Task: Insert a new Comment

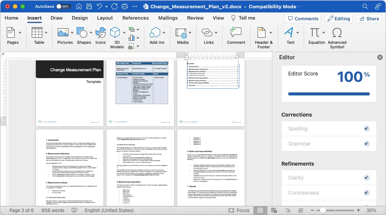Action: (x=236, y=36)
